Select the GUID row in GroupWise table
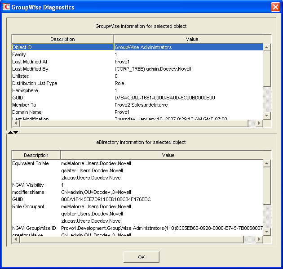Screen dimensions: 283x269 pos(137,98)
